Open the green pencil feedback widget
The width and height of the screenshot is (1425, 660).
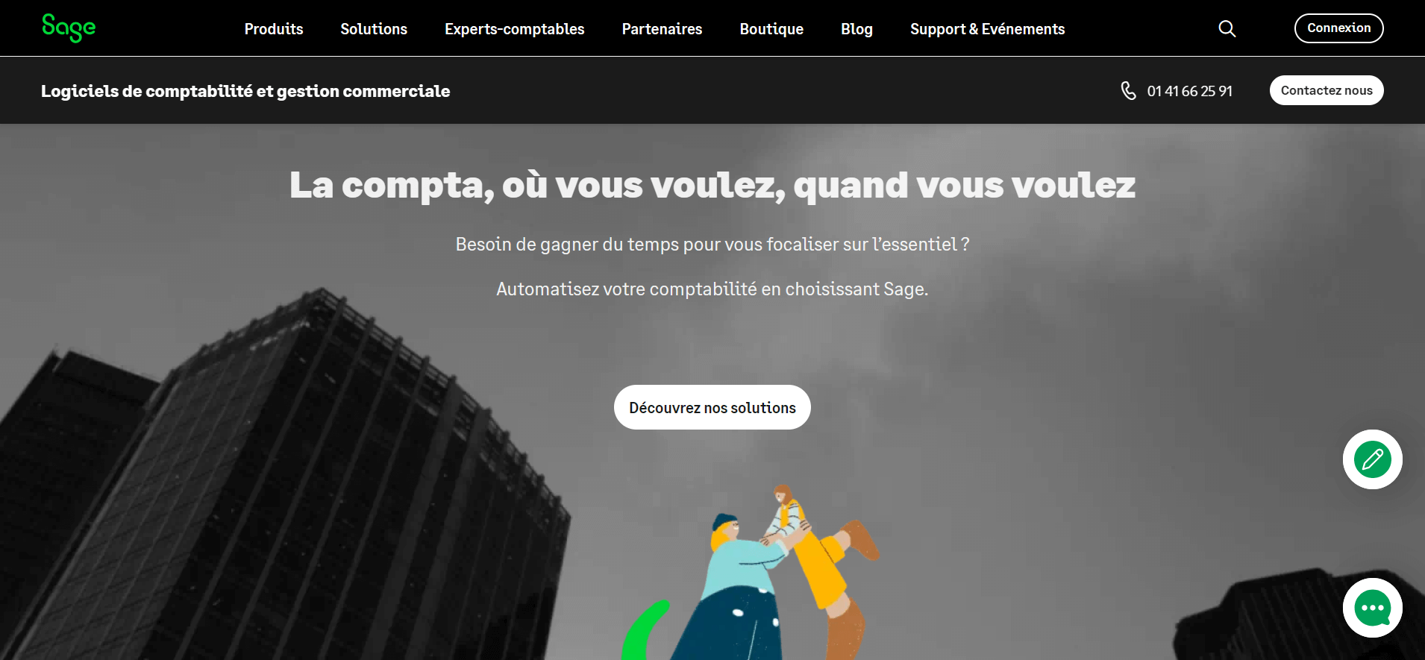pos(1373,459)
